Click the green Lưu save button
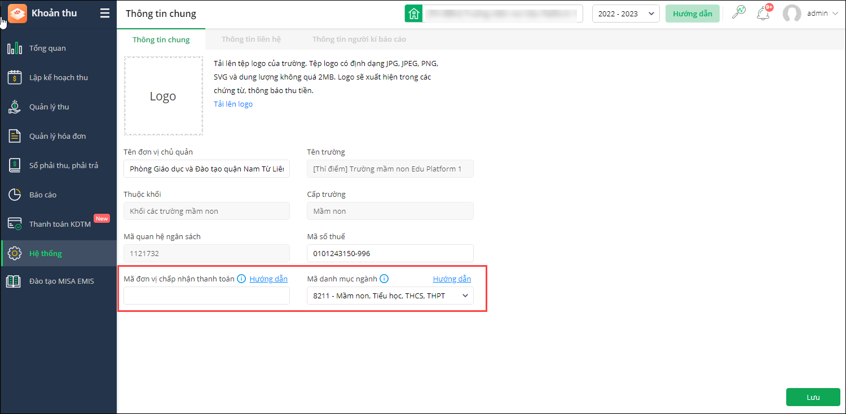 [813, 397]
